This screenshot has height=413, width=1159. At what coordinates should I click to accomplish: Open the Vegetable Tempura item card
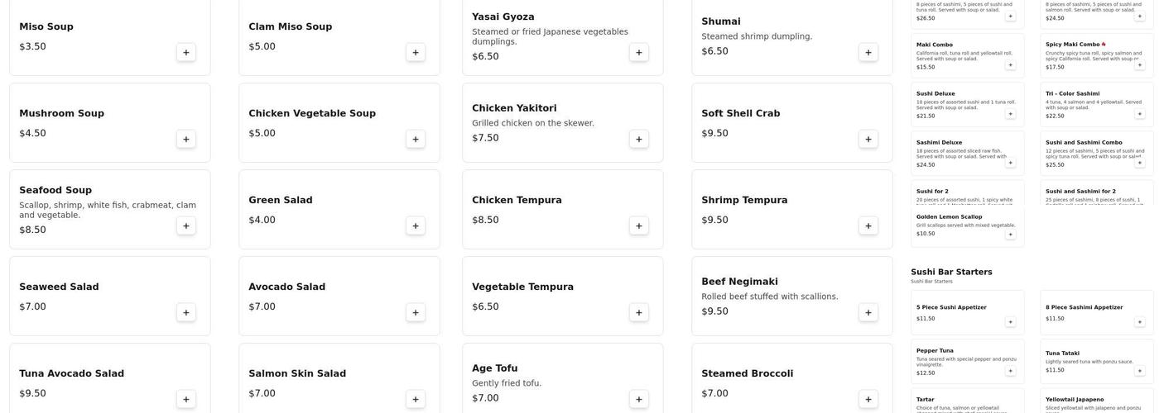click(563, 296)
